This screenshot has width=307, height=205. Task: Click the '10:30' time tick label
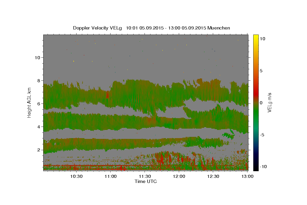pyautogui.click(x=76, y=176)
